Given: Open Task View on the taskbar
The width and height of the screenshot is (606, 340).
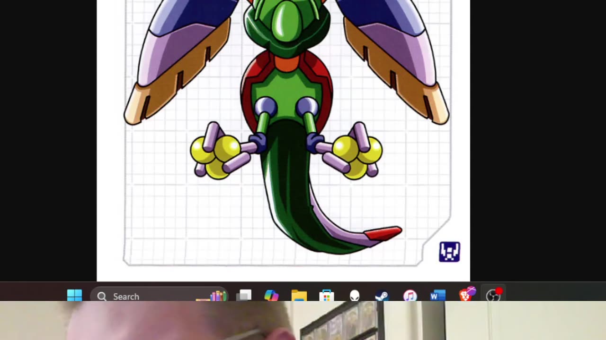Looking at the screenshot, I should coord(244,296).
